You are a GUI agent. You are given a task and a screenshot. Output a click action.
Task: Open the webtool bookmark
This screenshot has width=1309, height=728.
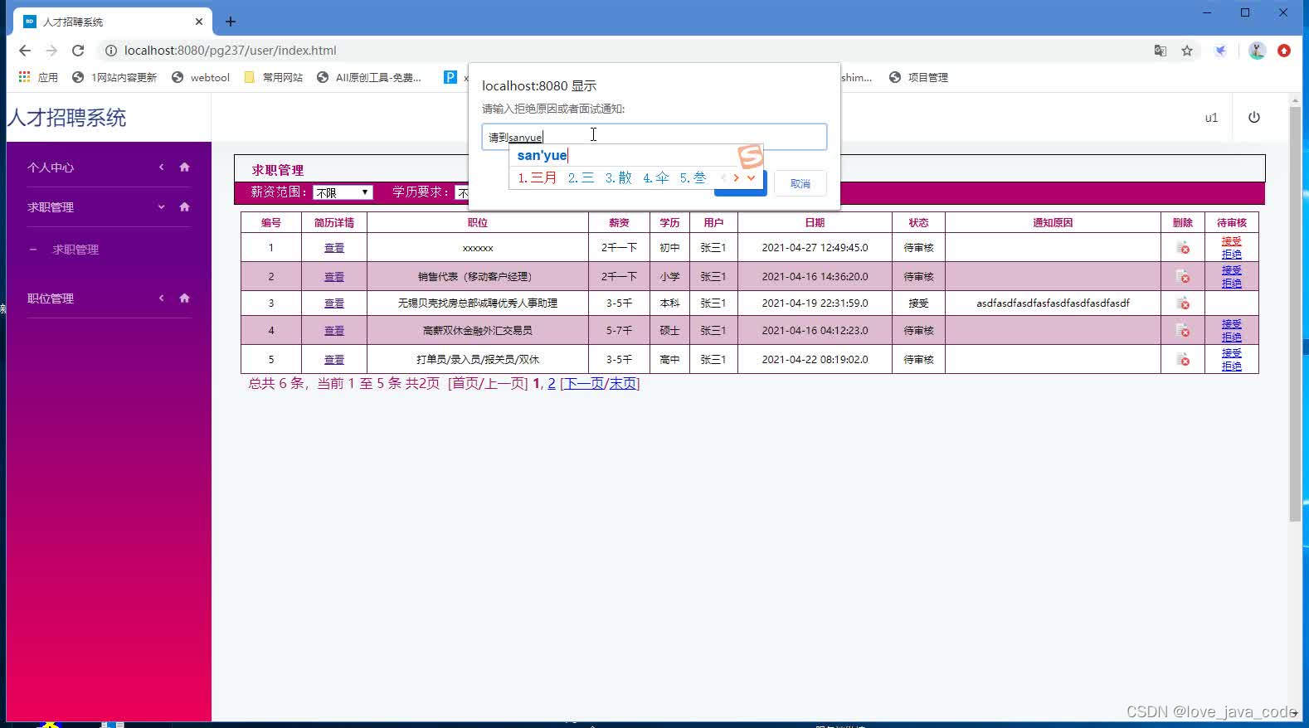point(200,77)
